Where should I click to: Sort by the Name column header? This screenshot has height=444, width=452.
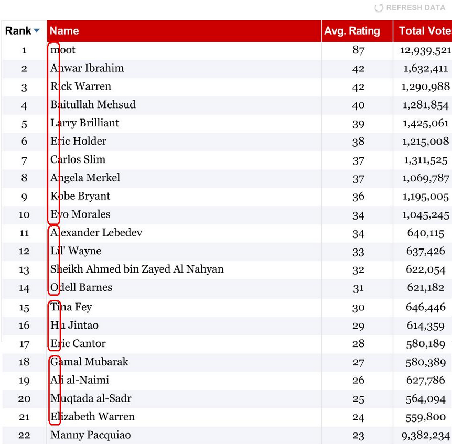point(64,31)
